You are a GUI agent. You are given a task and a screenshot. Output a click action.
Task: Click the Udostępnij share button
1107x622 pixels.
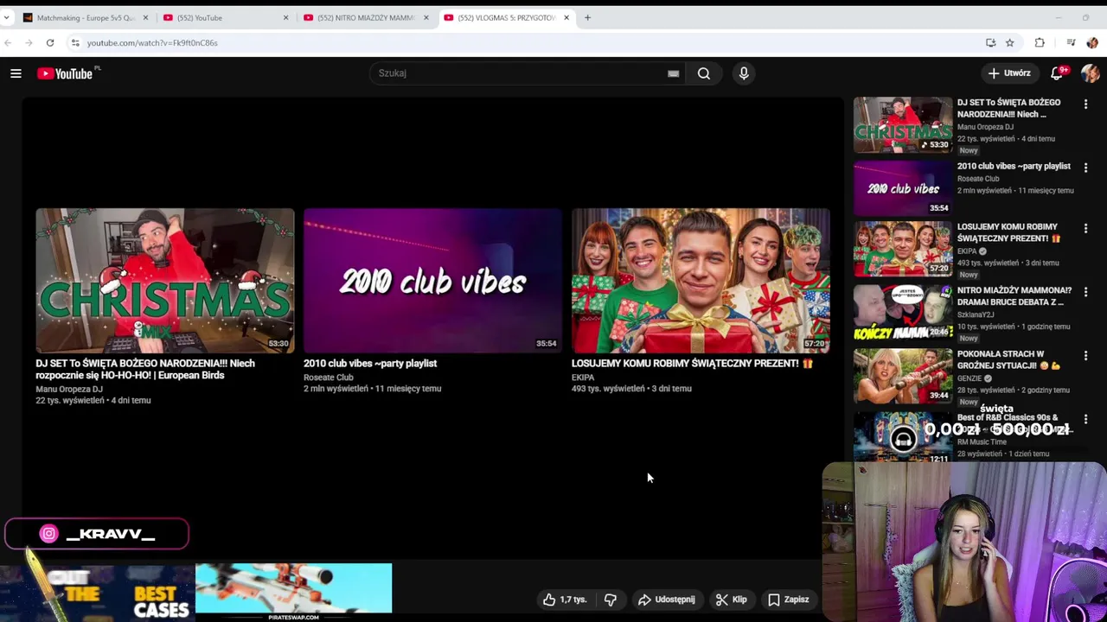coord(667,600)
